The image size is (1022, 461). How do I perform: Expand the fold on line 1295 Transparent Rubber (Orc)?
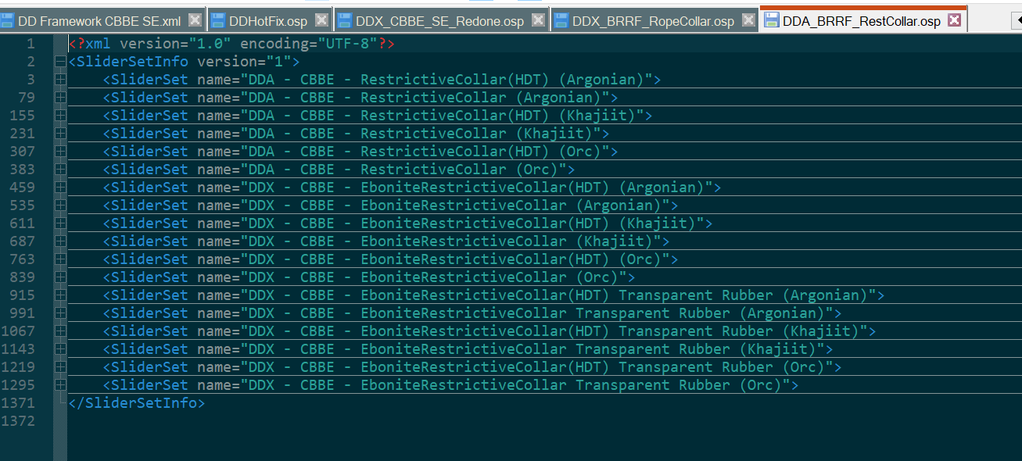[60, 385]
